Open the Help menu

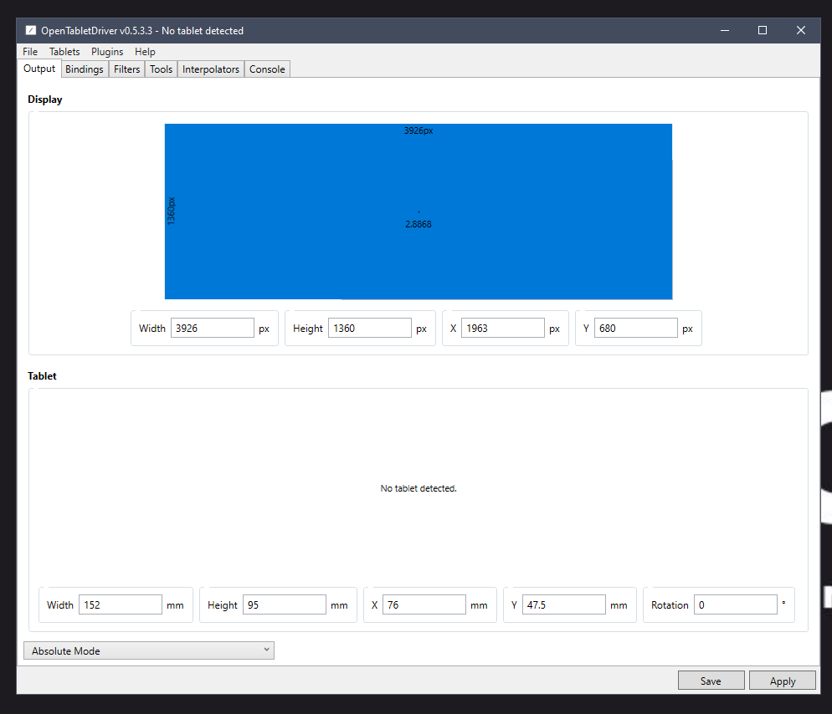(145, 51)
